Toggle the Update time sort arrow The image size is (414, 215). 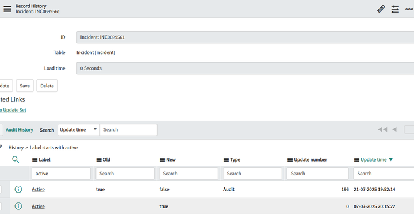click(391, 160)
